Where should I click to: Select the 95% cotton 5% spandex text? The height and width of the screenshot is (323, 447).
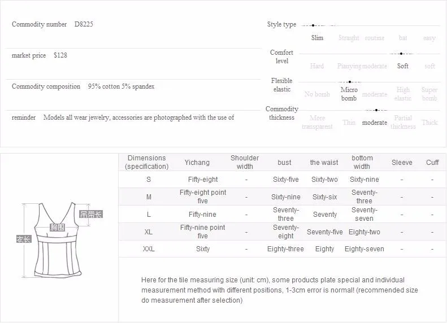pyautogui.click(x=121, y=86)
